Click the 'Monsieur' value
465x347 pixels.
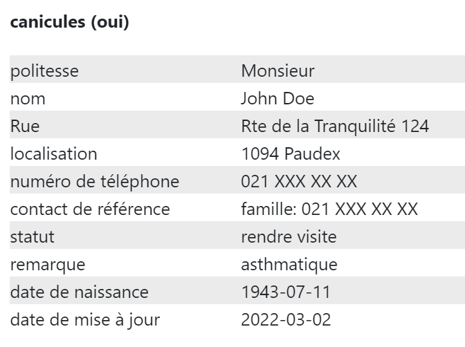pos(277,71)
